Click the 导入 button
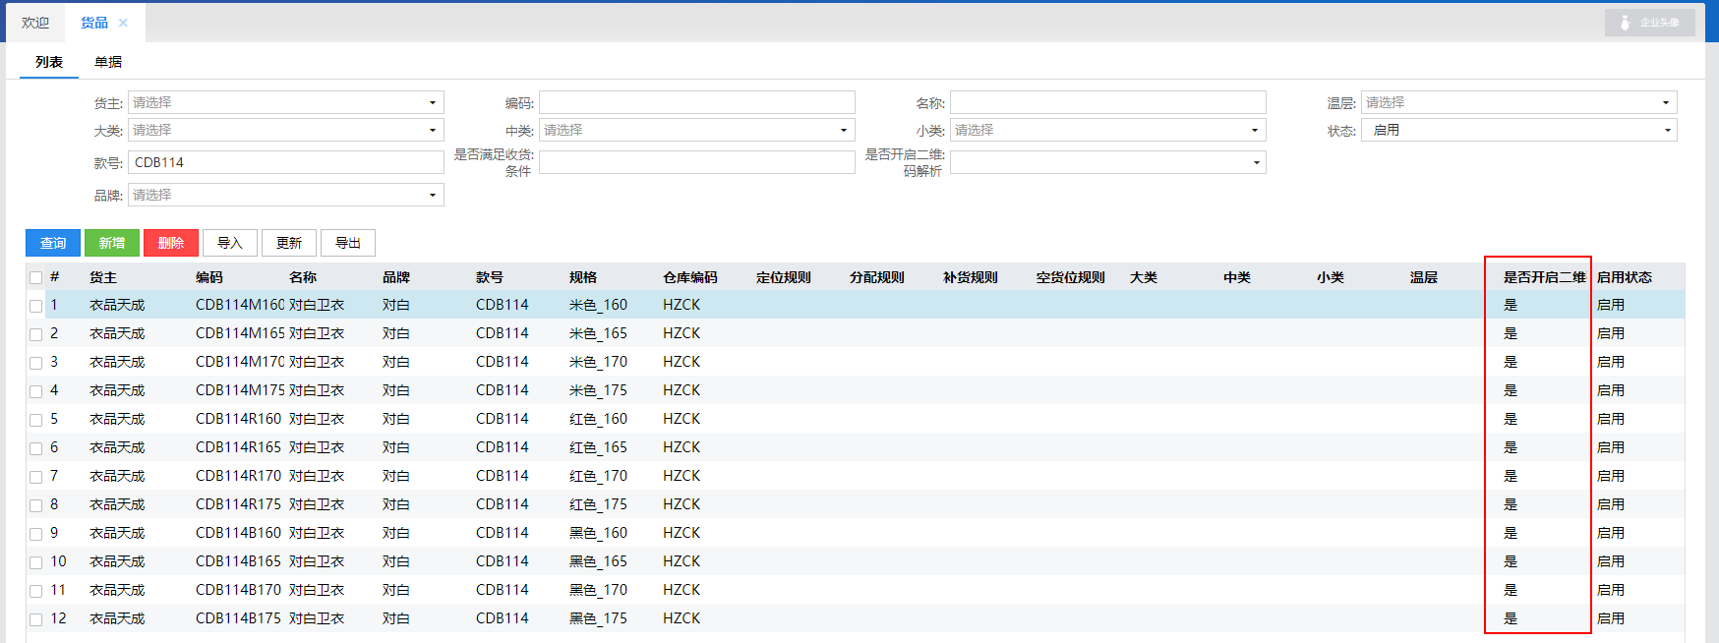 point(230,243)
